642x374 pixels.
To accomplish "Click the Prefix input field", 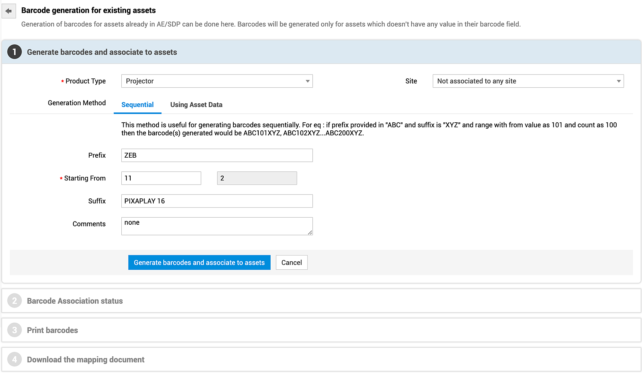I will [x=217, y=155].
